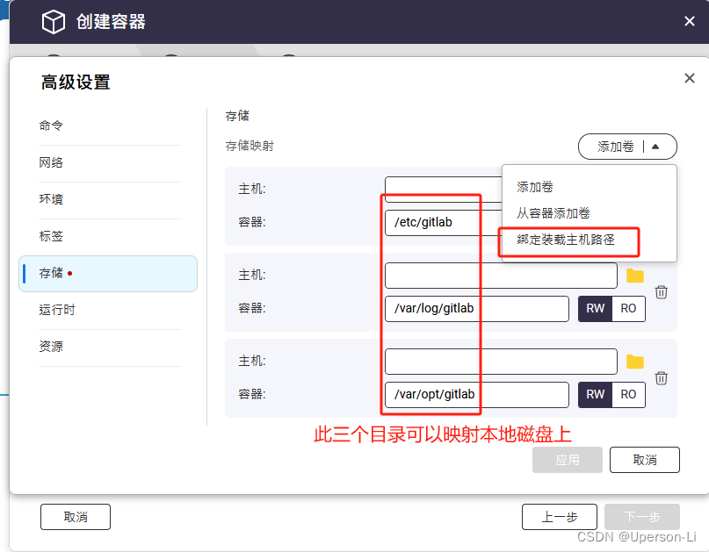Click the /var/log/gitlab container path field

(x=476, y=309)
